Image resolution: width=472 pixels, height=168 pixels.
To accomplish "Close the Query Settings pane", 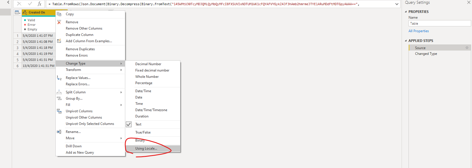I will pyautogui.click(x=469, y=2).
